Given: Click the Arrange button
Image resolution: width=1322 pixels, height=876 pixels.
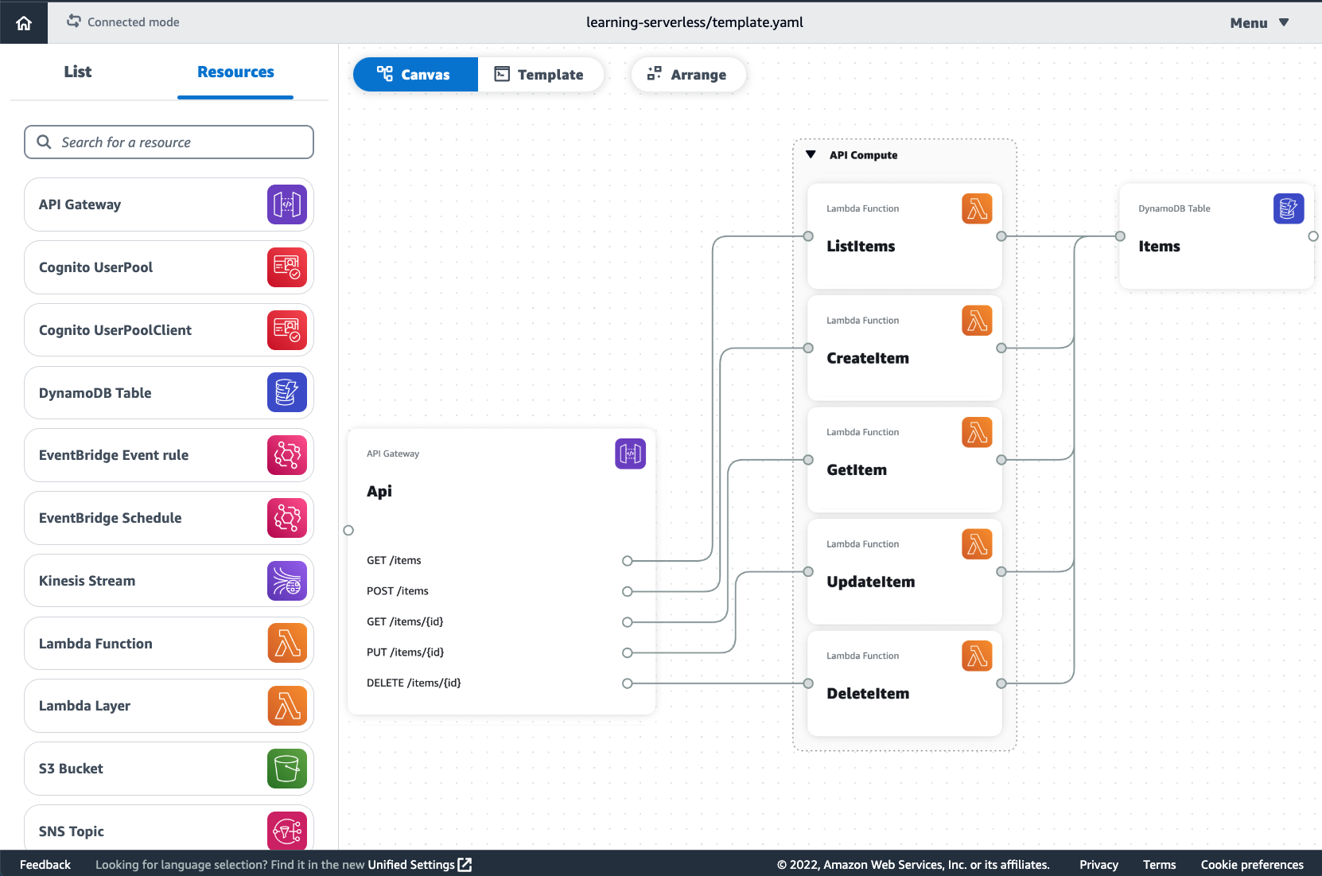Looking at the screenshot, I should tap(688, 74).
